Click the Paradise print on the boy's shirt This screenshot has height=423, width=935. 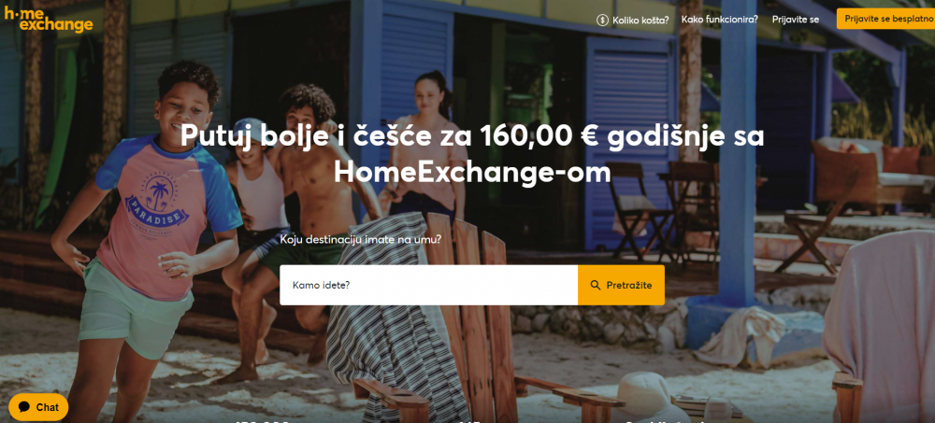point(158,210)
